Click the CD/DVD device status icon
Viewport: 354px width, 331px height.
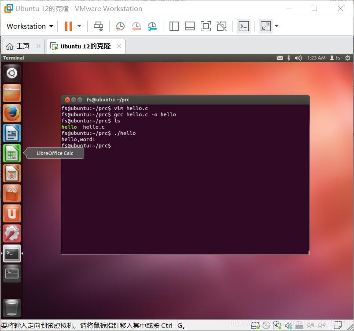pos(266,325)
